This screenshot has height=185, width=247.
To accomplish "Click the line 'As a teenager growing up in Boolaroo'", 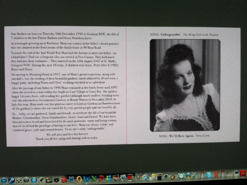I will click(65, 44).
